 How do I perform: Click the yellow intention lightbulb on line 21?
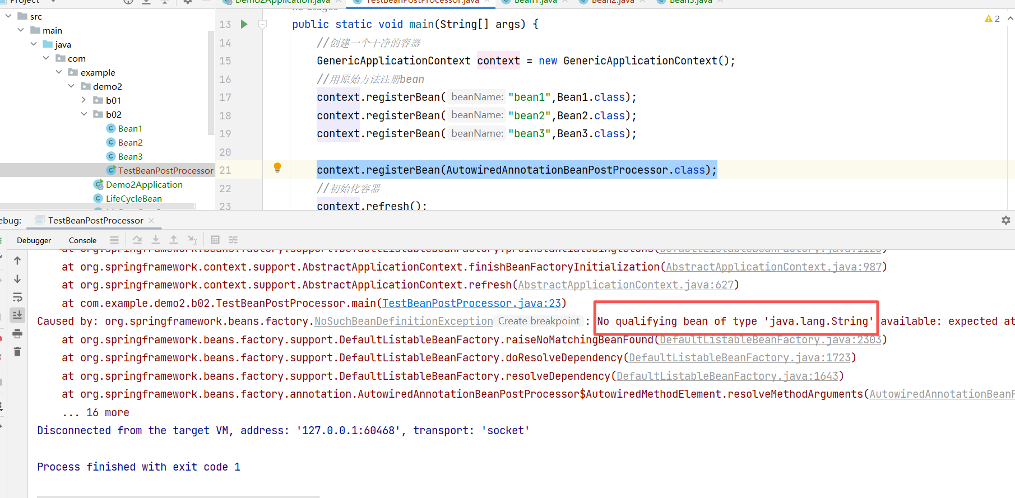277,167
